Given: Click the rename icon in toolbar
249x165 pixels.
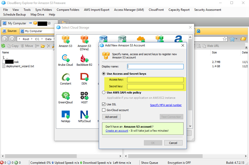Looking at the screenshot, I should [37, 46].
